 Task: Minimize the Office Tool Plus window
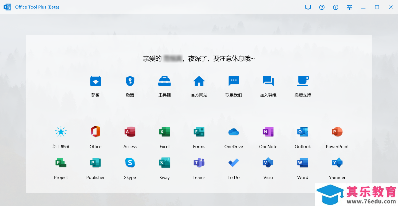coord(363,8)
